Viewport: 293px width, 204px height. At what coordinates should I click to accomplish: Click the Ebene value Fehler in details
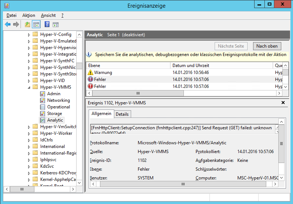coord(144,169)
